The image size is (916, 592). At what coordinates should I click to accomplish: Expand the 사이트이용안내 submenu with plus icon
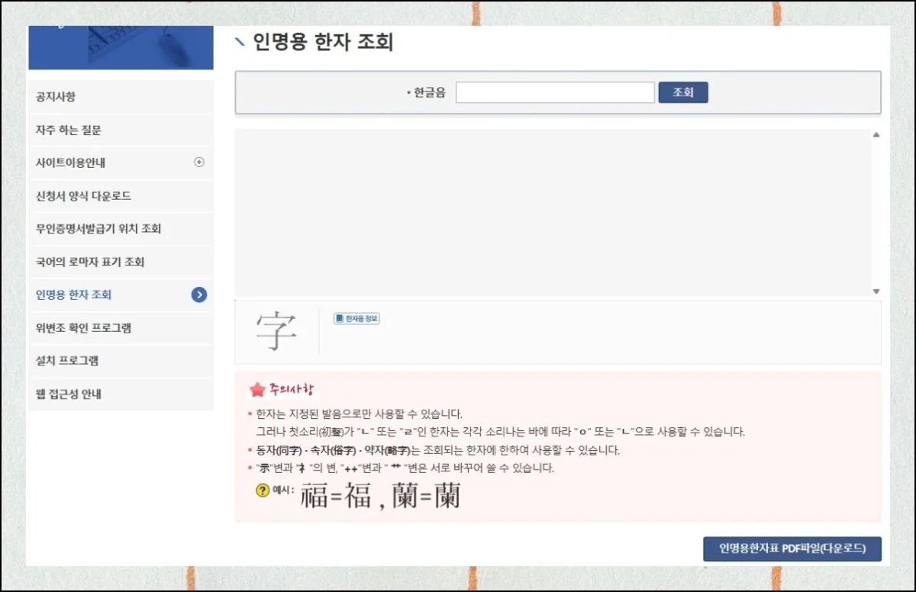[x=200, y=162]
